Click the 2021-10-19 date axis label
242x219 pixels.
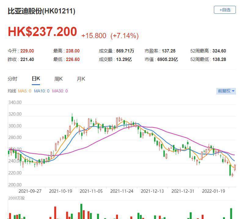pos(61,191)
